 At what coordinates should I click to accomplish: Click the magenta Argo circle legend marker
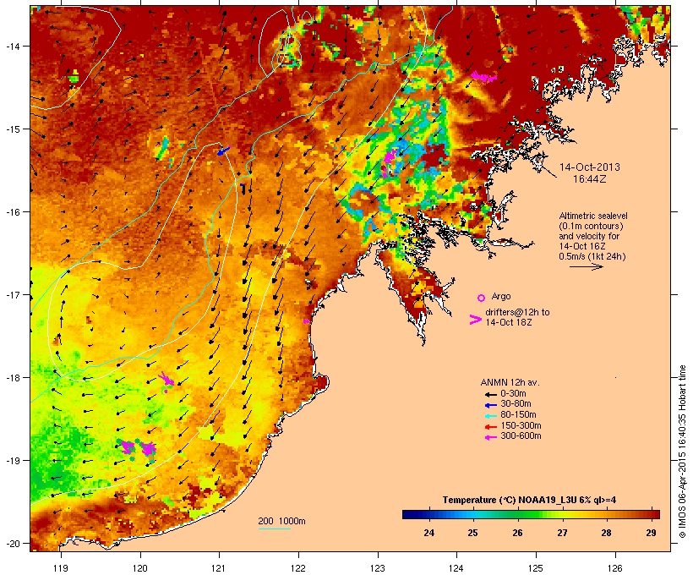pyautogui.click(x=481, y=298)
